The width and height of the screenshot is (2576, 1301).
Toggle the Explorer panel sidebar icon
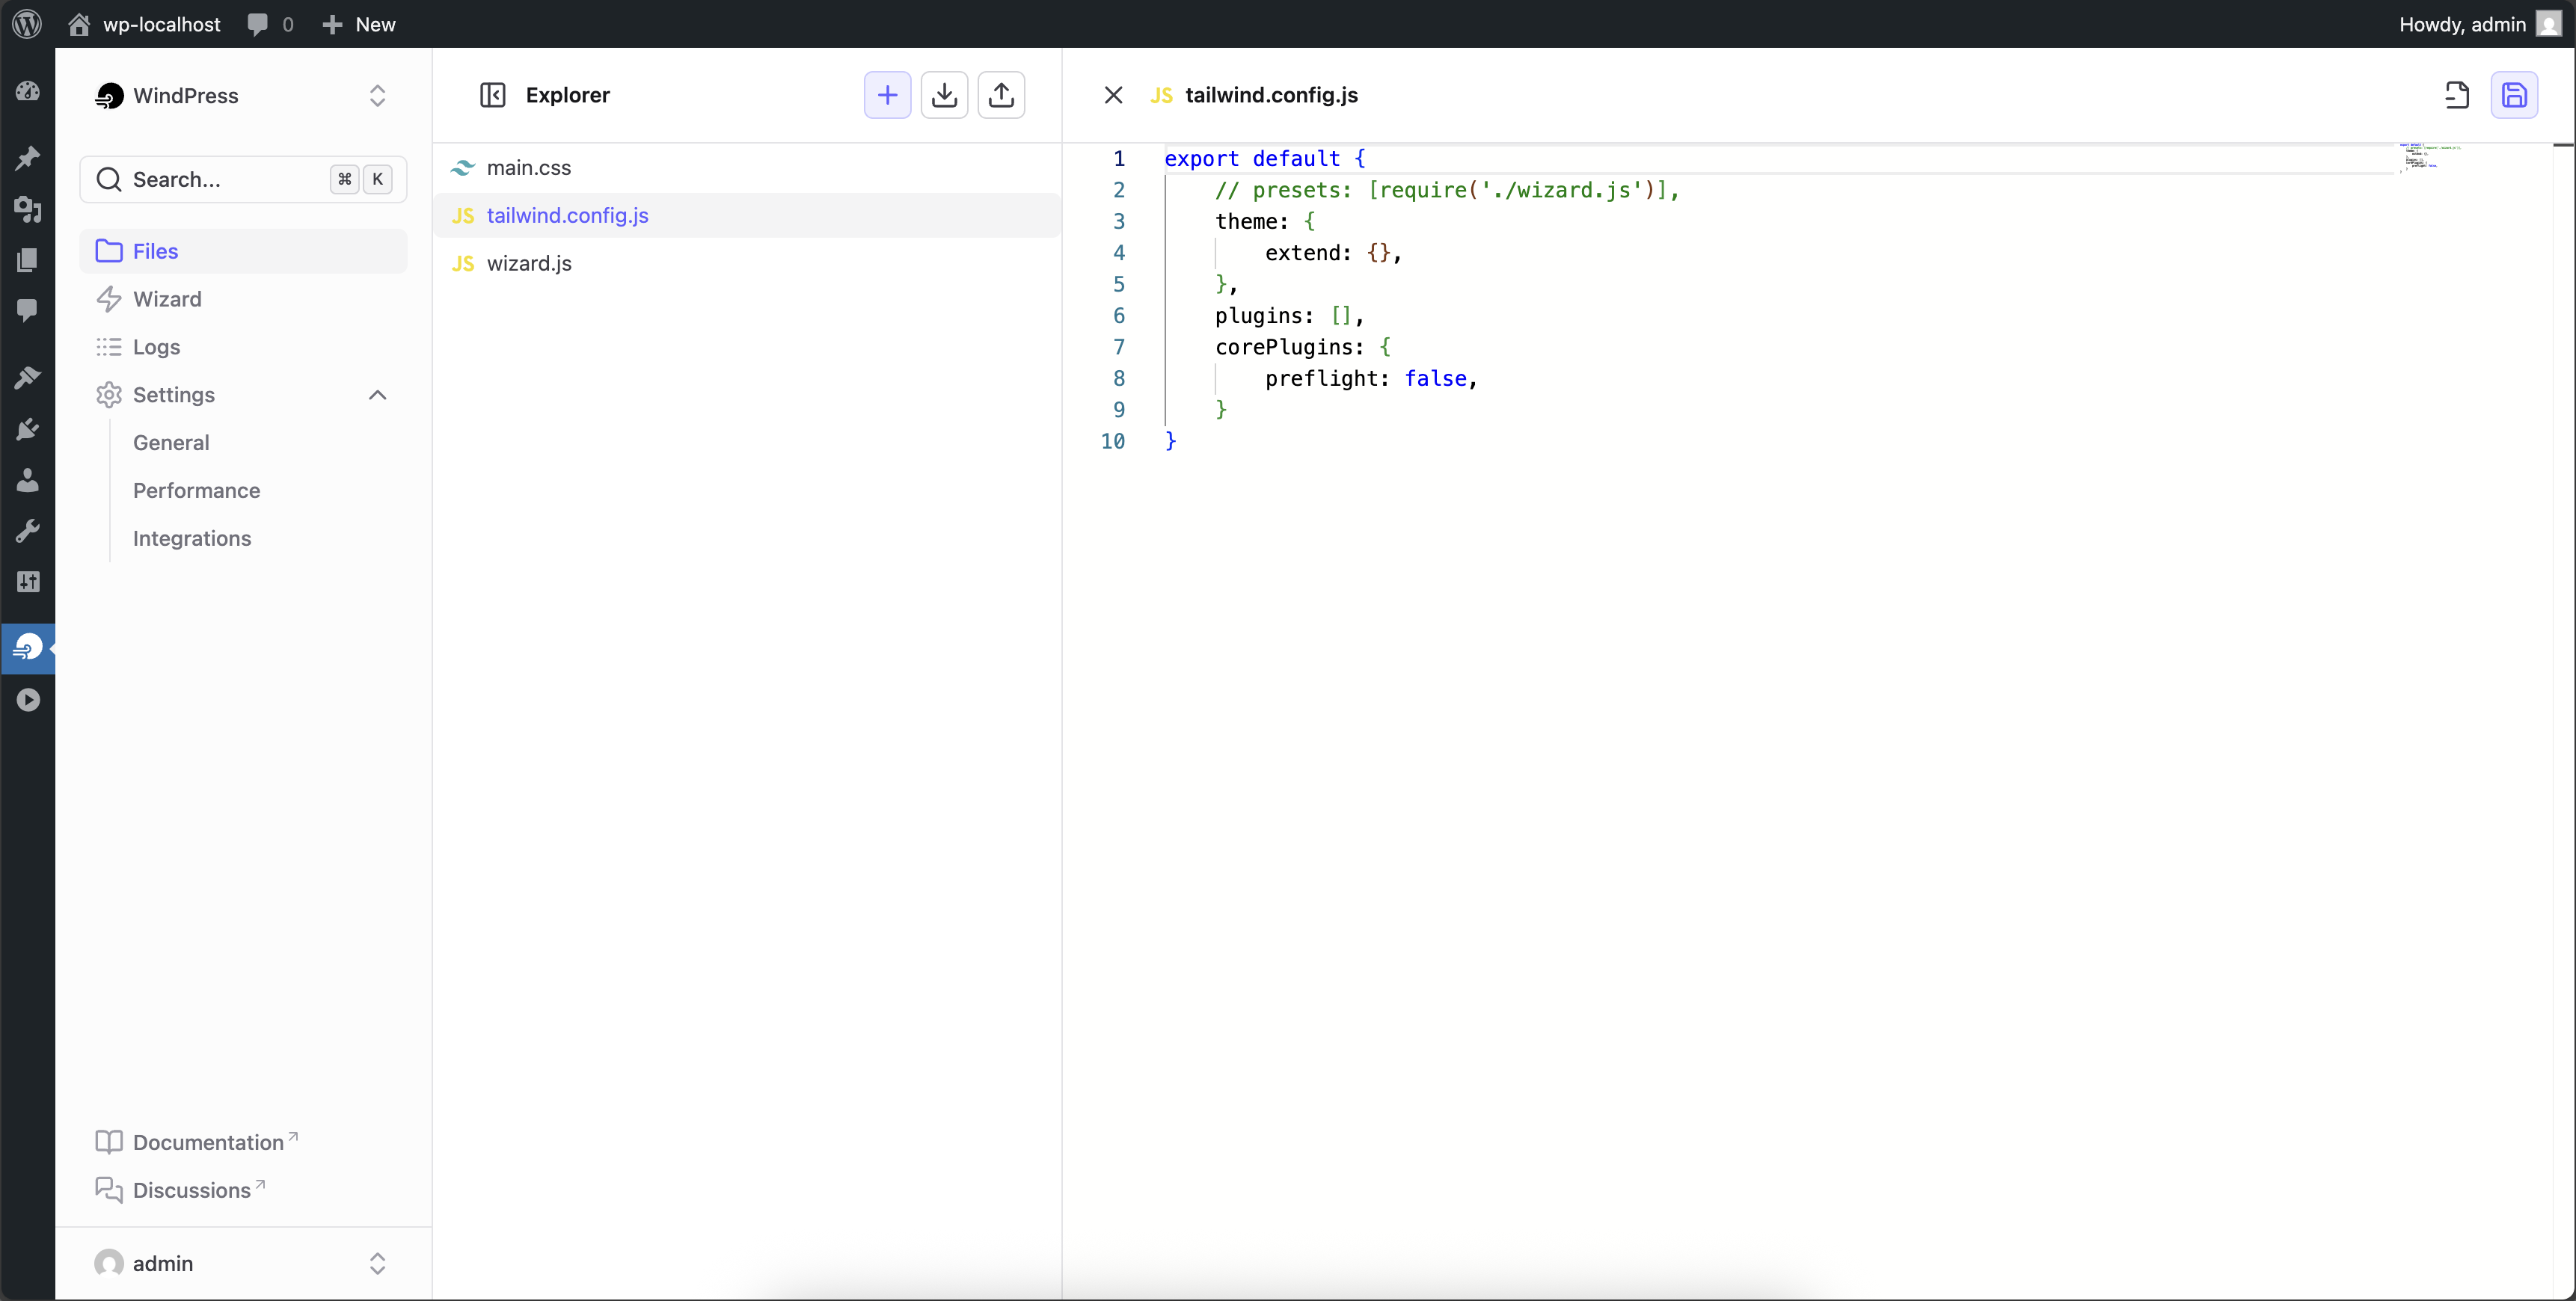click(493, 95)
